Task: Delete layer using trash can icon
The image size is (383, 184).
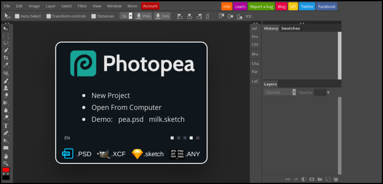Action: 336,179
